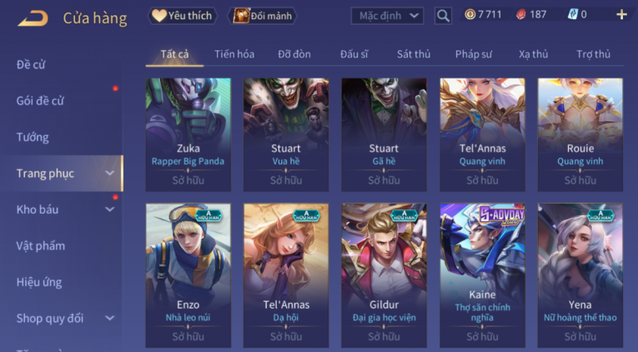Switch to the Pháp sư tab

pyautogui.click(x=474, y=54)
